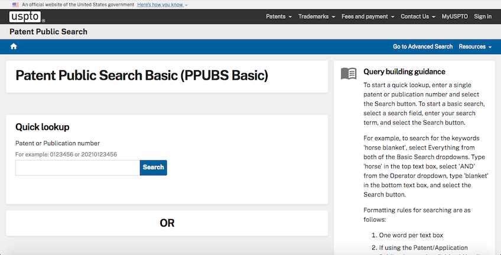Expand the Resources dropdown
501x255 pixels.
click(x=475, y=47)
